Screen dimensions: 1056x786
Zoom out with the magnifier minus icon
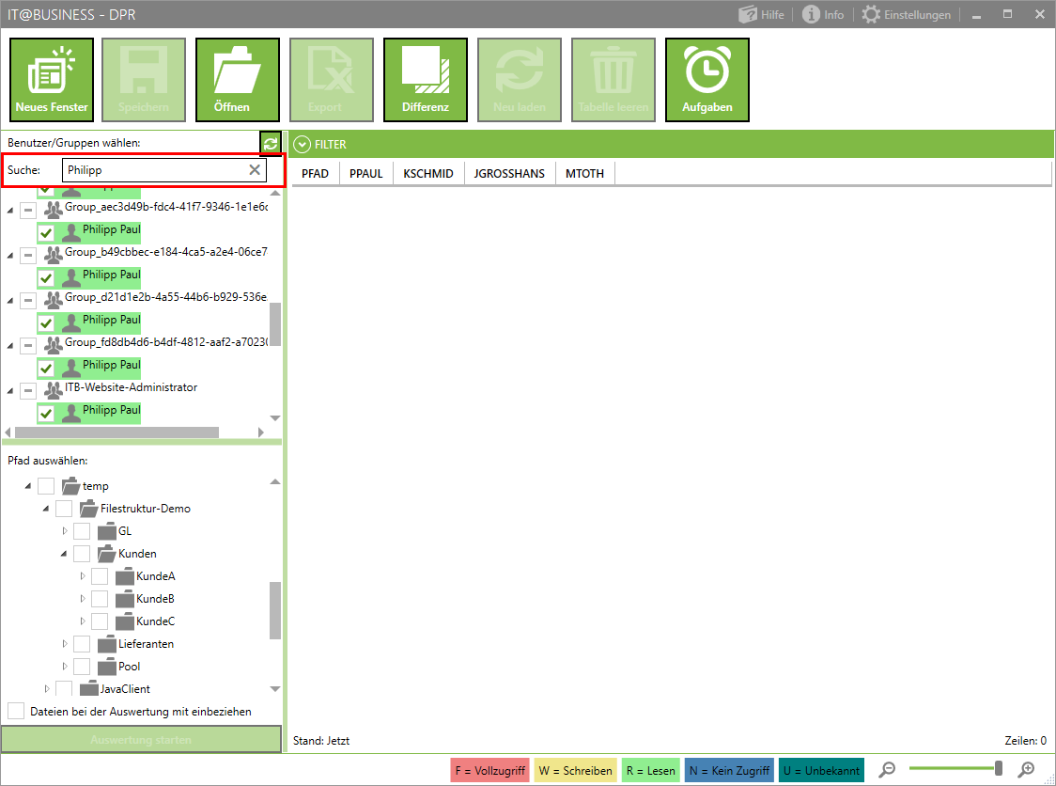pyautogui.click(x=887, y=770)
